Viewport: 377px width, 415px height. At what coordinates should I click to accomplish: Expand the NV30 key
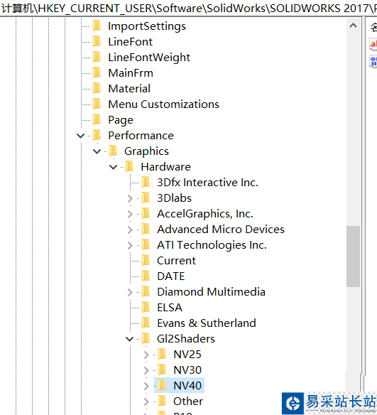[146, 370]
